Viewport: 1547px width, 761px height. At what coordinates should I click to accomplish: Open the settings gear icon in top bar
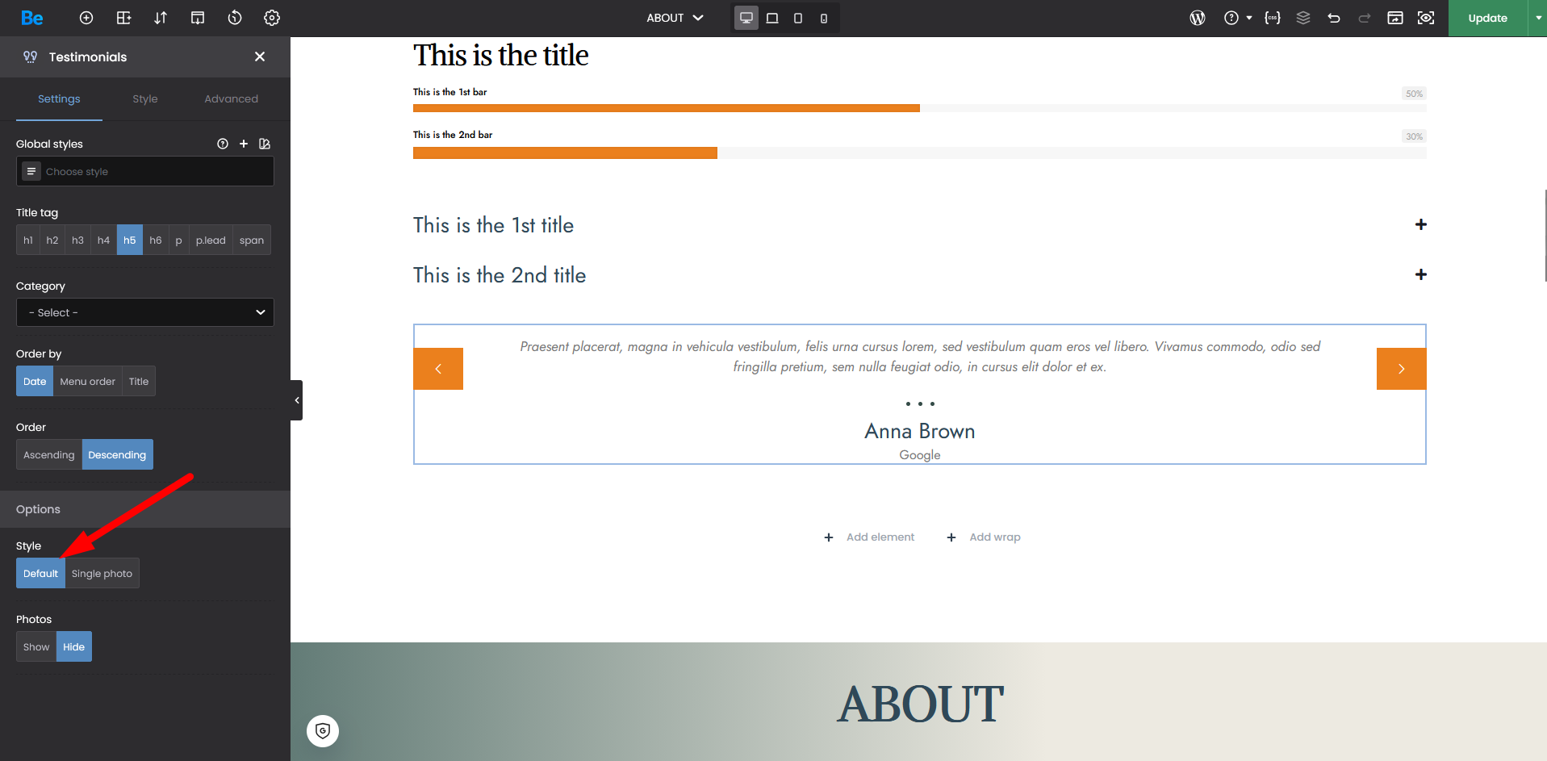tap(272, 18)
